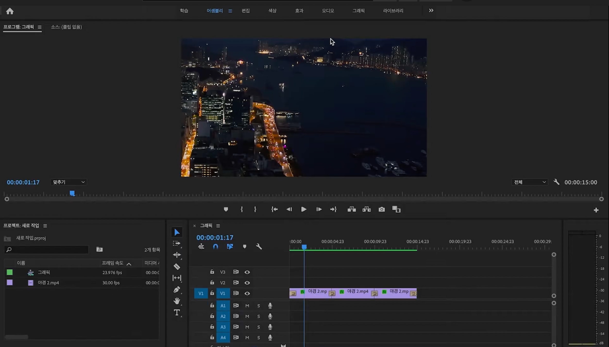The image size is (609, 347).
Task: Toggle V1 track output eye
Action: (x=247, y=293)
